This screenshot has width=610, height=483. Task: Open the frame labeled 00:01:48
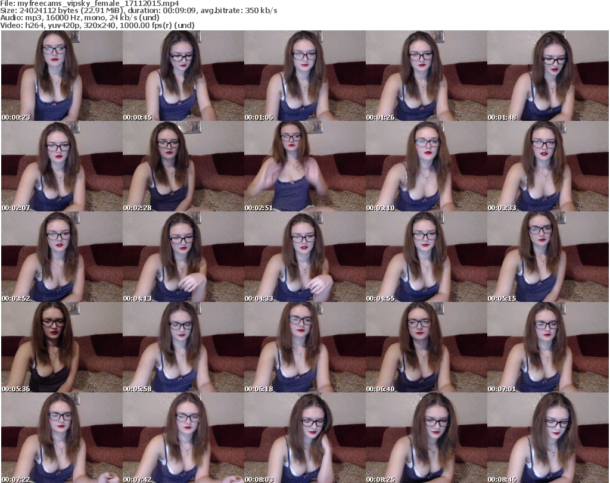coord(548,76)
